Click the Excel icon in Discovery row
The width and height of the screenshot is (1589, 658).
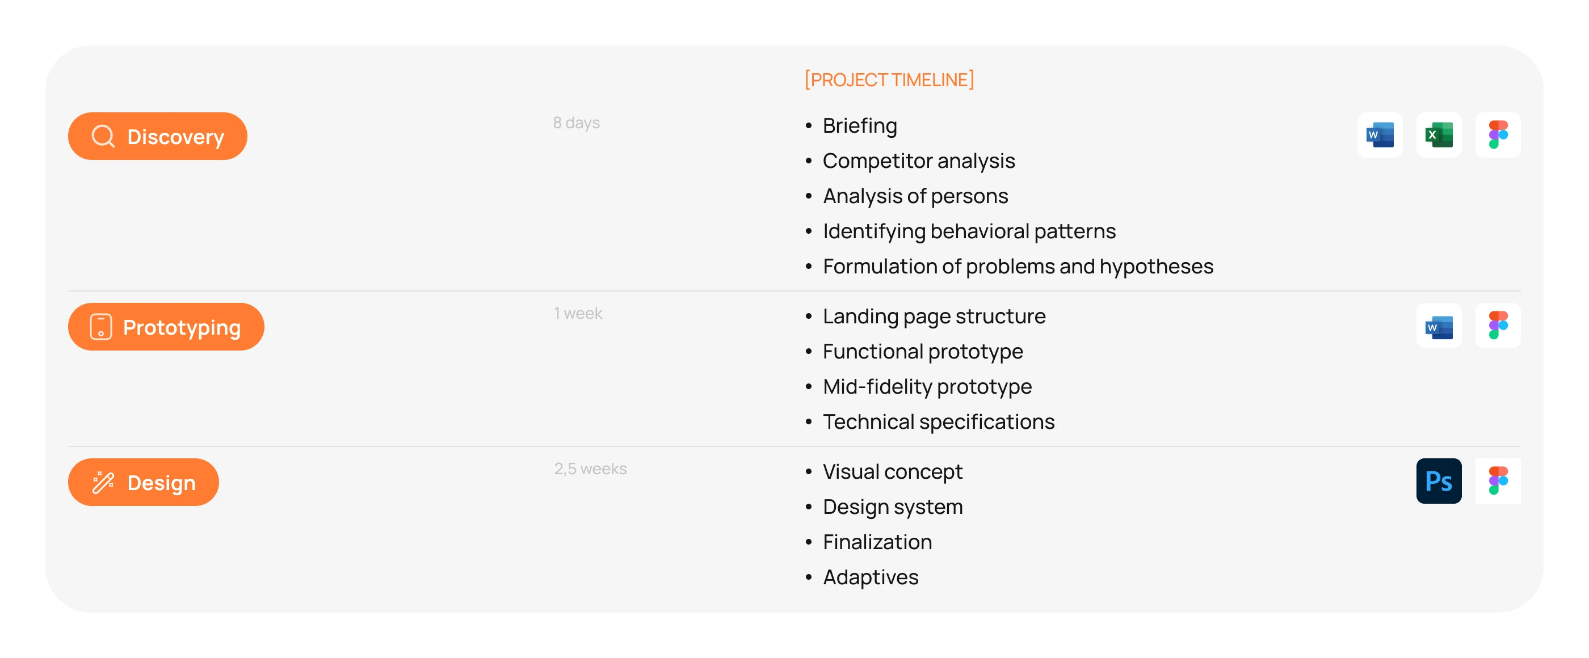[x=1439, y=135]
